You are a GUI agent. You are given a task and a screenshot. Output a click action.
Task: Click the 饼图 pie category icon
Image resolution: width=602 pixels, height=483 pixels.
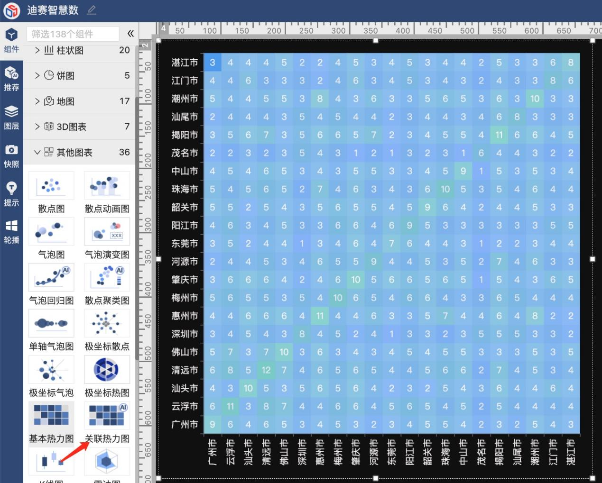pos(49,75)
